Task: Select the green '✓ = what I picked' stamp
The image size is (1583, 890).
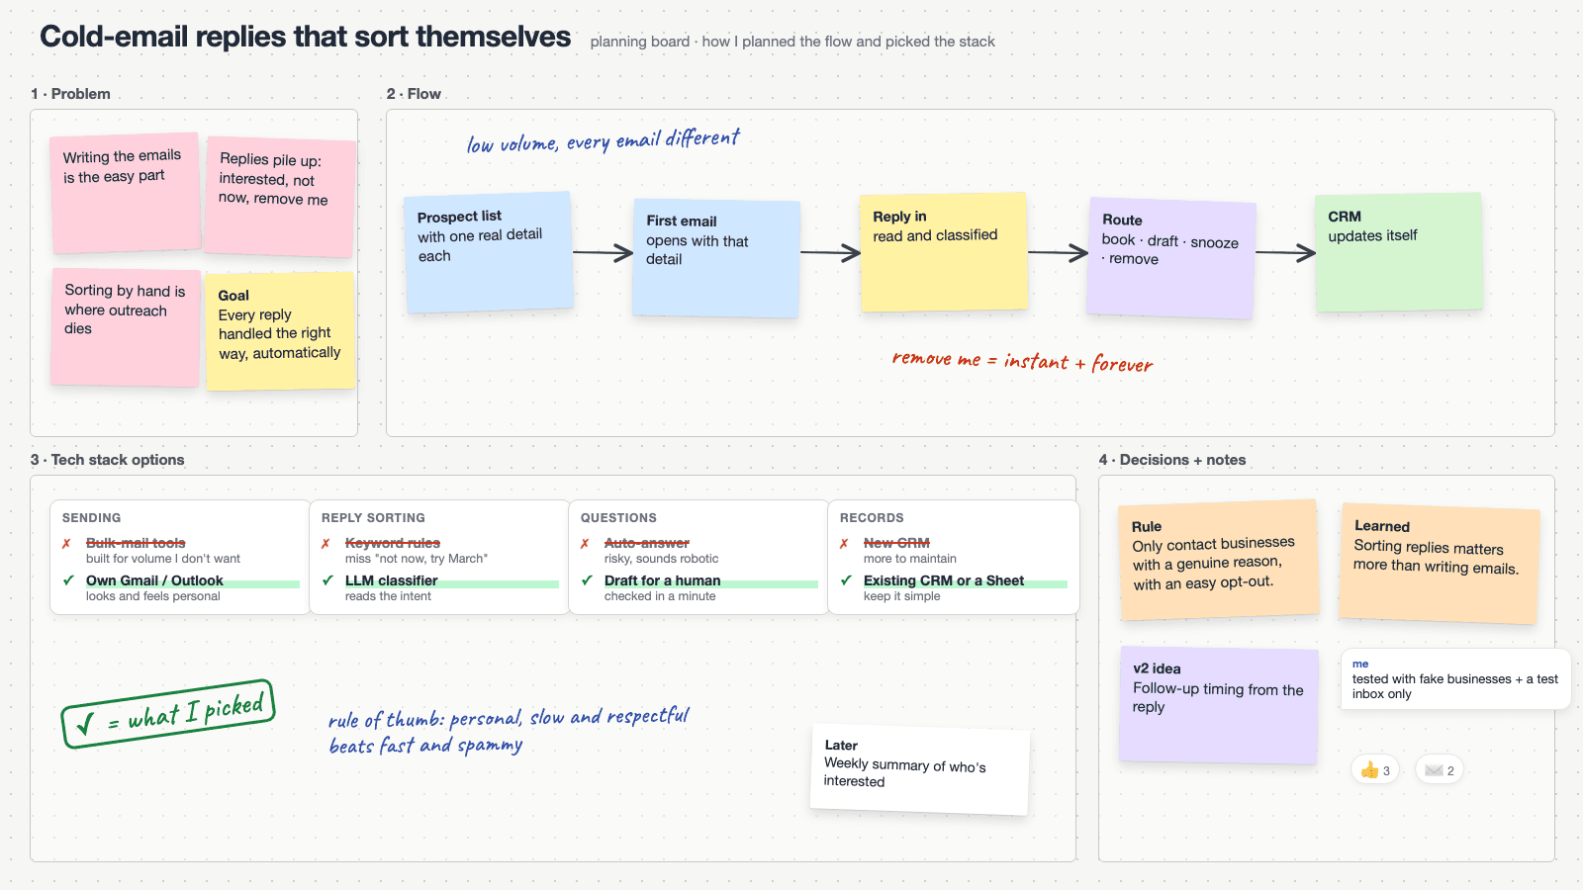Action: coord(168,713)
